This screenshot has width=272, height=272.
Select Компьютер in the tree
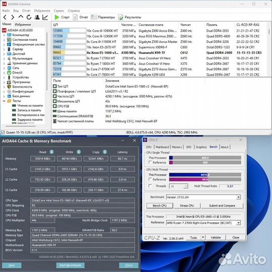(21, 35)
